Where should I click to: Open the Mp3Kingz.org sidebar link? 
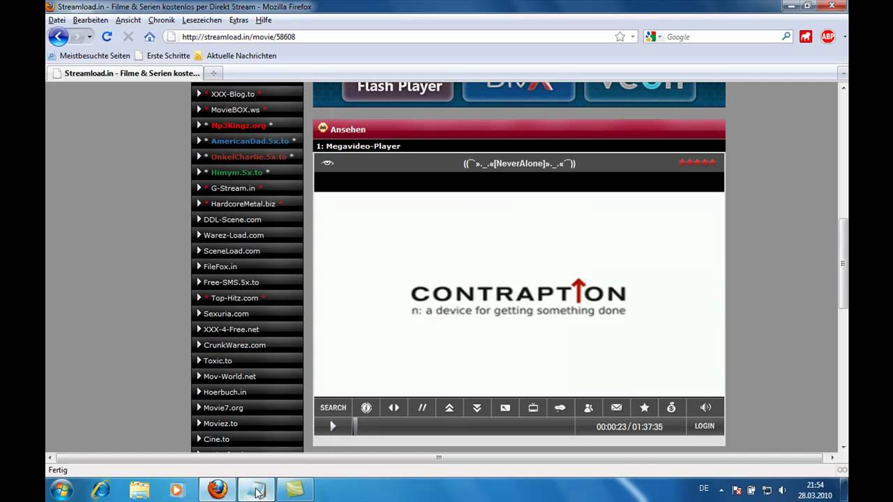pos(239,125)
